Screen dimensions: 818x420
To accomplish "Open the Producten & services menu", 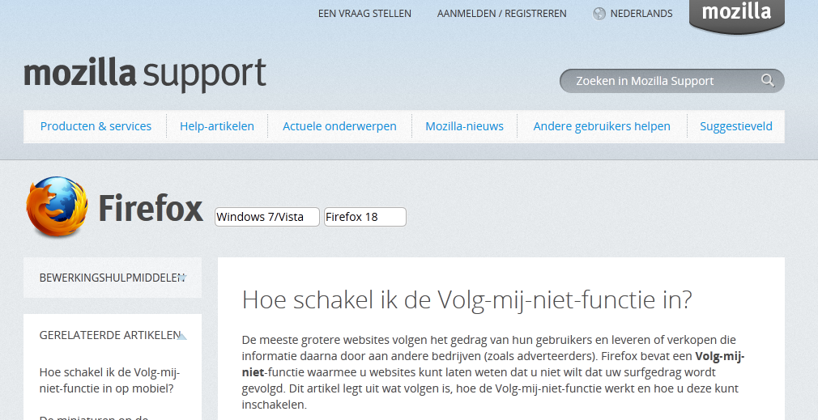I will (x=96, y=126).
